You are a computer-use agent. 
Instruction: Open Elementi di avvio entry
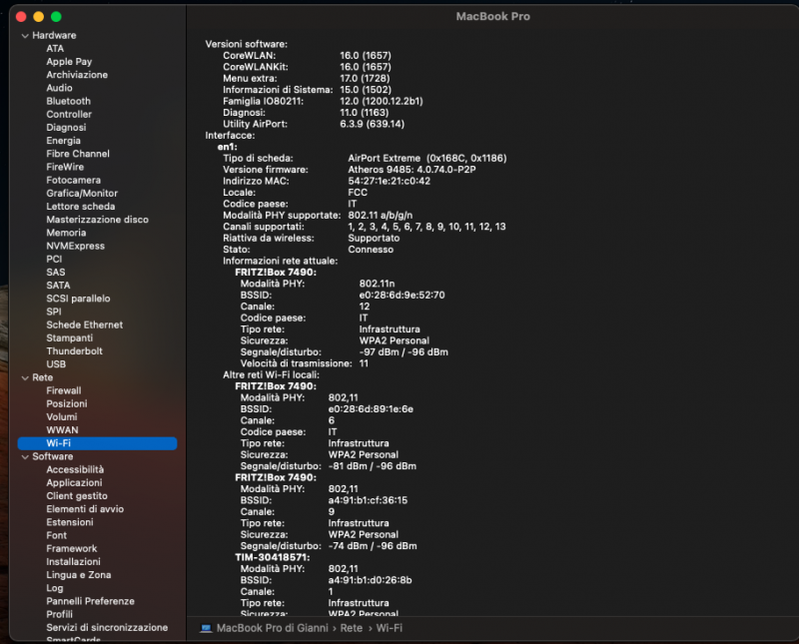(85, 509)
